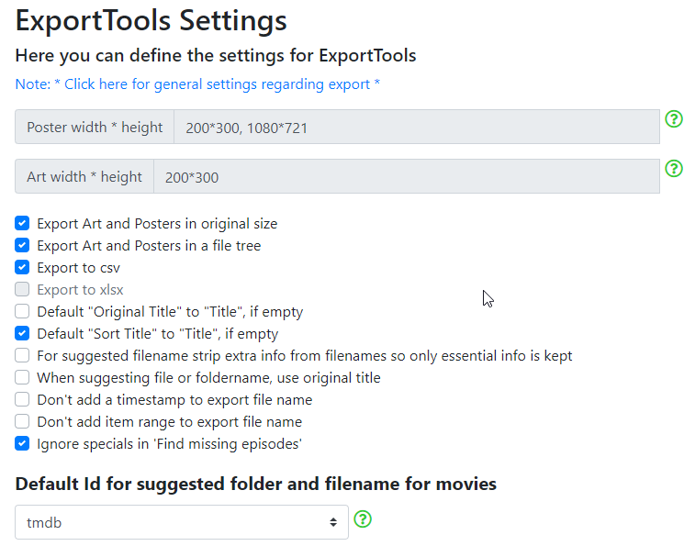This screenshot has height=546, width=684.
Task: Click the Art width * height input field
Action: coord(407,176)
